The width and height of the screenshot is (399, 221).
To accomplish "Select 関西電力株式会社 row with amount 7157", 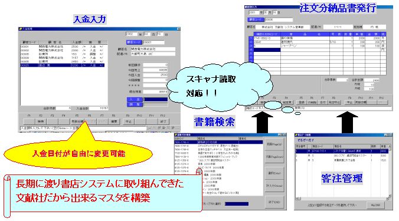I will click(63, 58).
